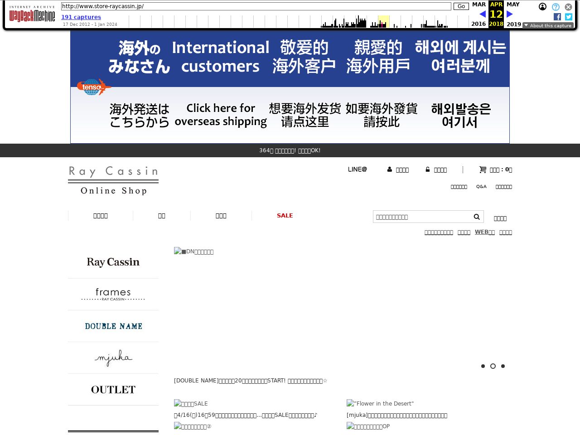Click the open padlock login icon

pyautogui.click(x=427, y=169)
